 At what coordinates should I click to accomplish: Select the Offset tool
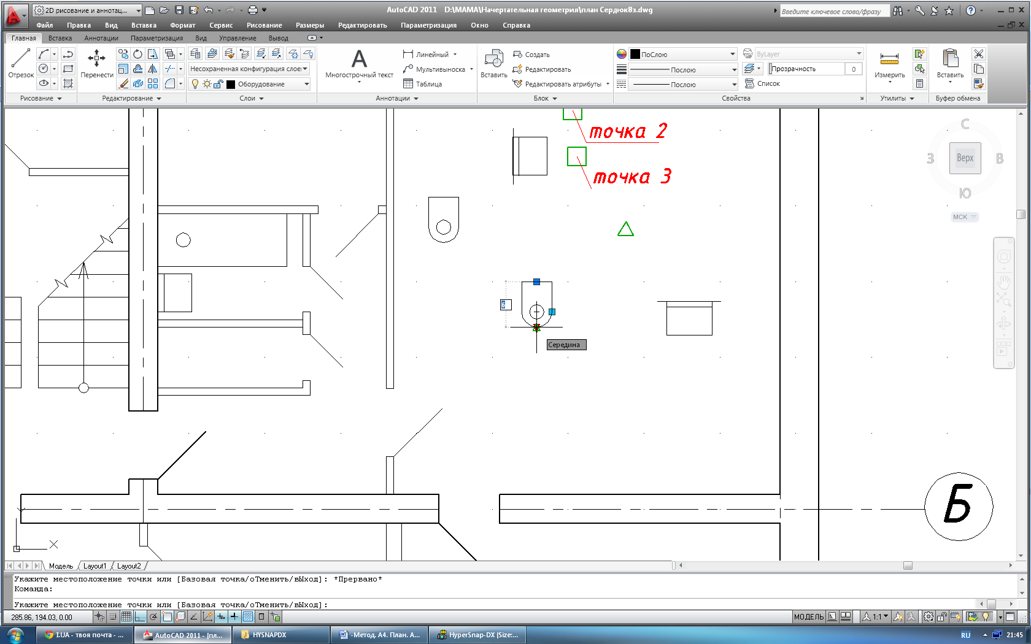click(138, 69)
